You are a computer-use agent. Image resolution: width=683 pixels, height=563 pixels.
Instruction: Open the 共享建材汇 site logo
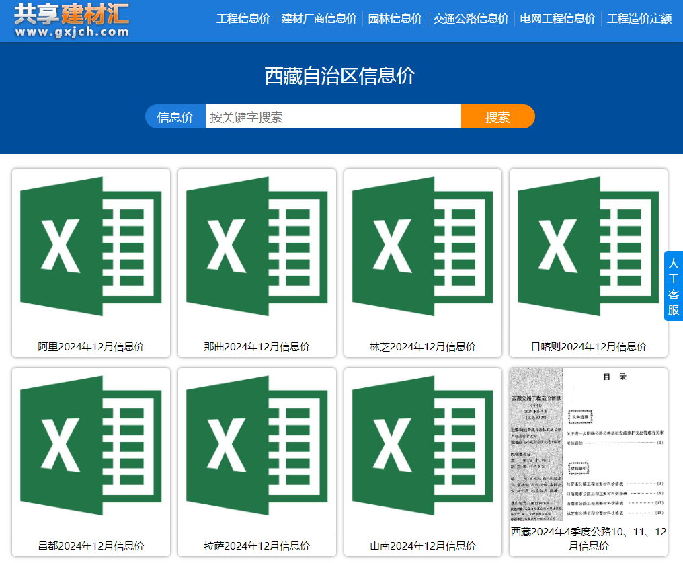click(71, 20)
